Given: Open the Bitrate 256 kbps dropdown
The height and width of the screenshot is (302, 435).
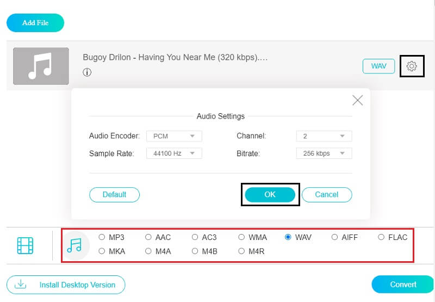Looking at the screenshot, I should [x=324, y=153].
